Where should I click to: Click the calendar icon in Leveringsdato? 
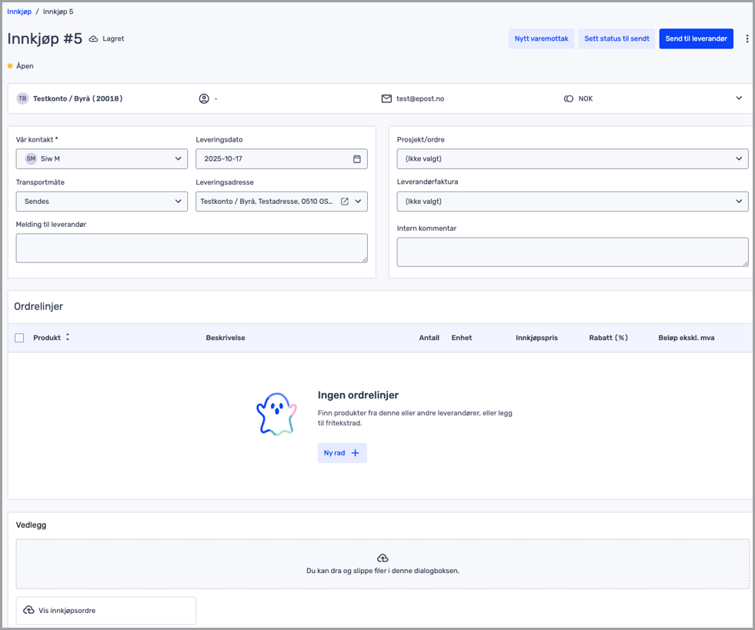click(x=357, y=159)
